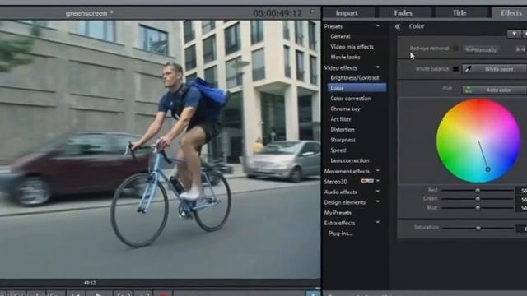Click the Manually button for red-eye removal
The width and height of the screenshot is (527, 296).
point(481,49)
